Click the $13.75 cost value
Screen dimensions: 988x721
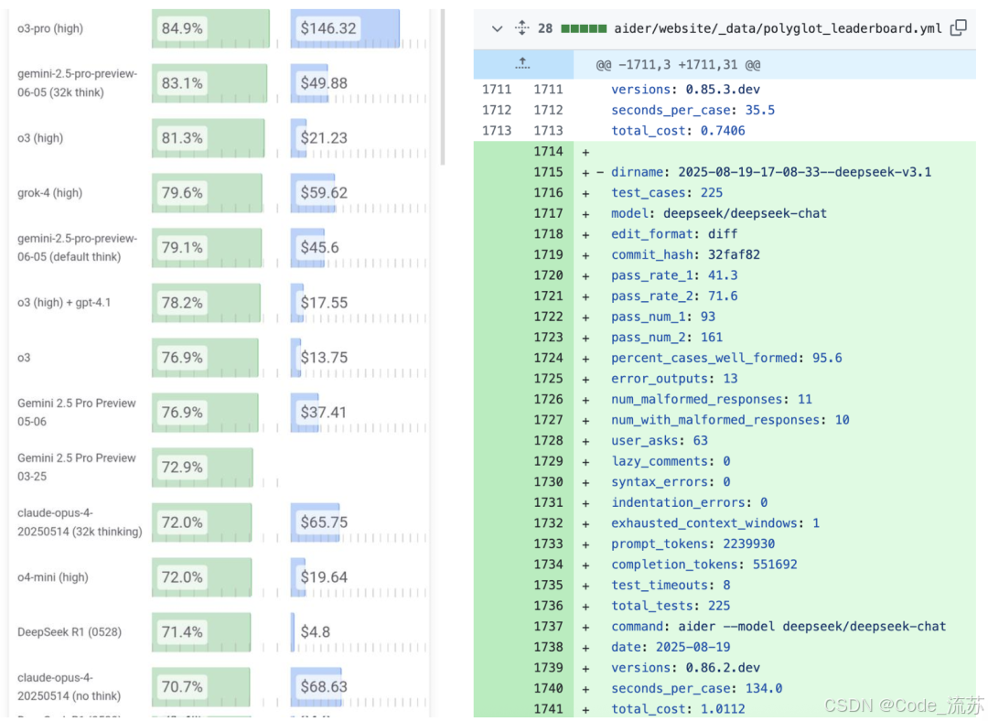pyautogui.click(x=323, y=358)
